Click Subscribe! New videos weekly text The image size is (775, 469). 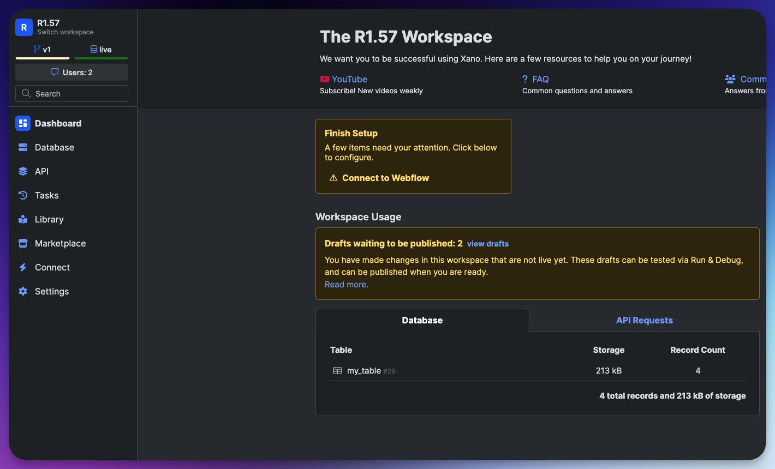pyautogui.click(x=371, y=91)
